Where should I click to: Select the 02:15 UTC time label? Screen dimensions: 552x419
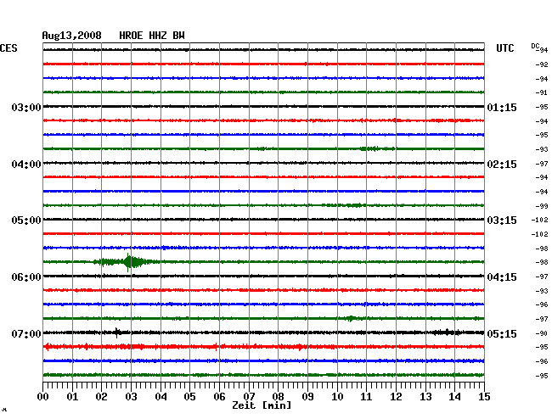point(502,165)
